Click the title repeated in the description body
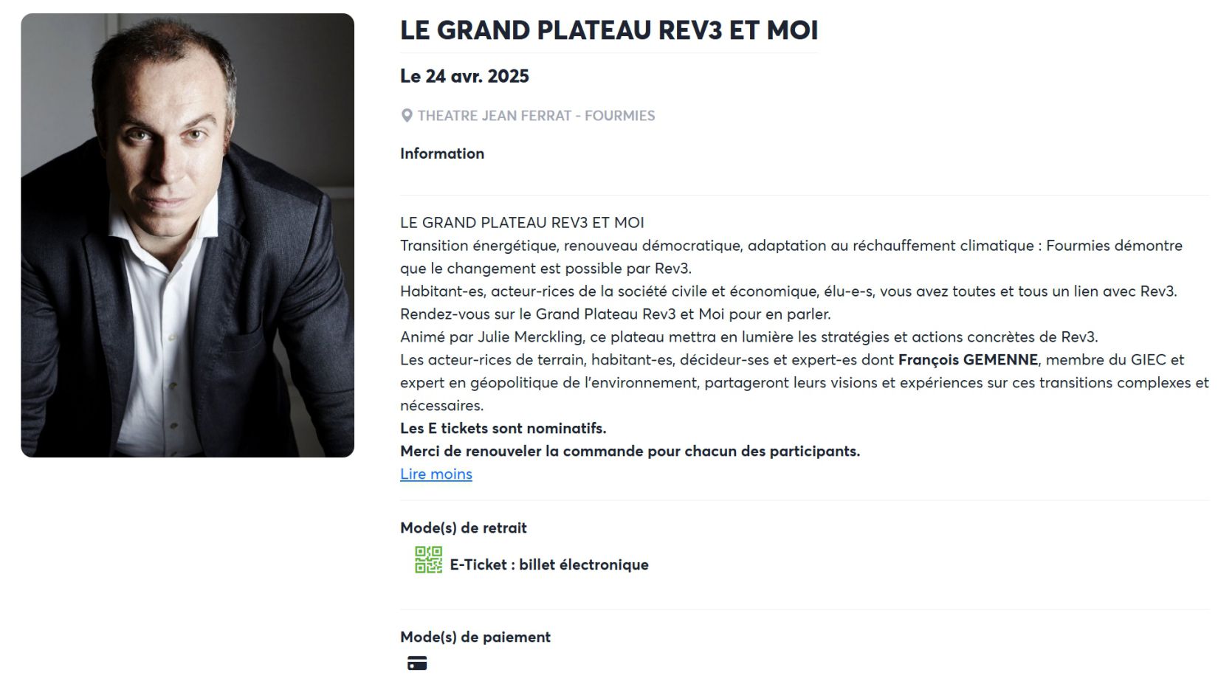Image resolution: width=1218 pixels, height=684 pixels. click(x=522, y=223)
